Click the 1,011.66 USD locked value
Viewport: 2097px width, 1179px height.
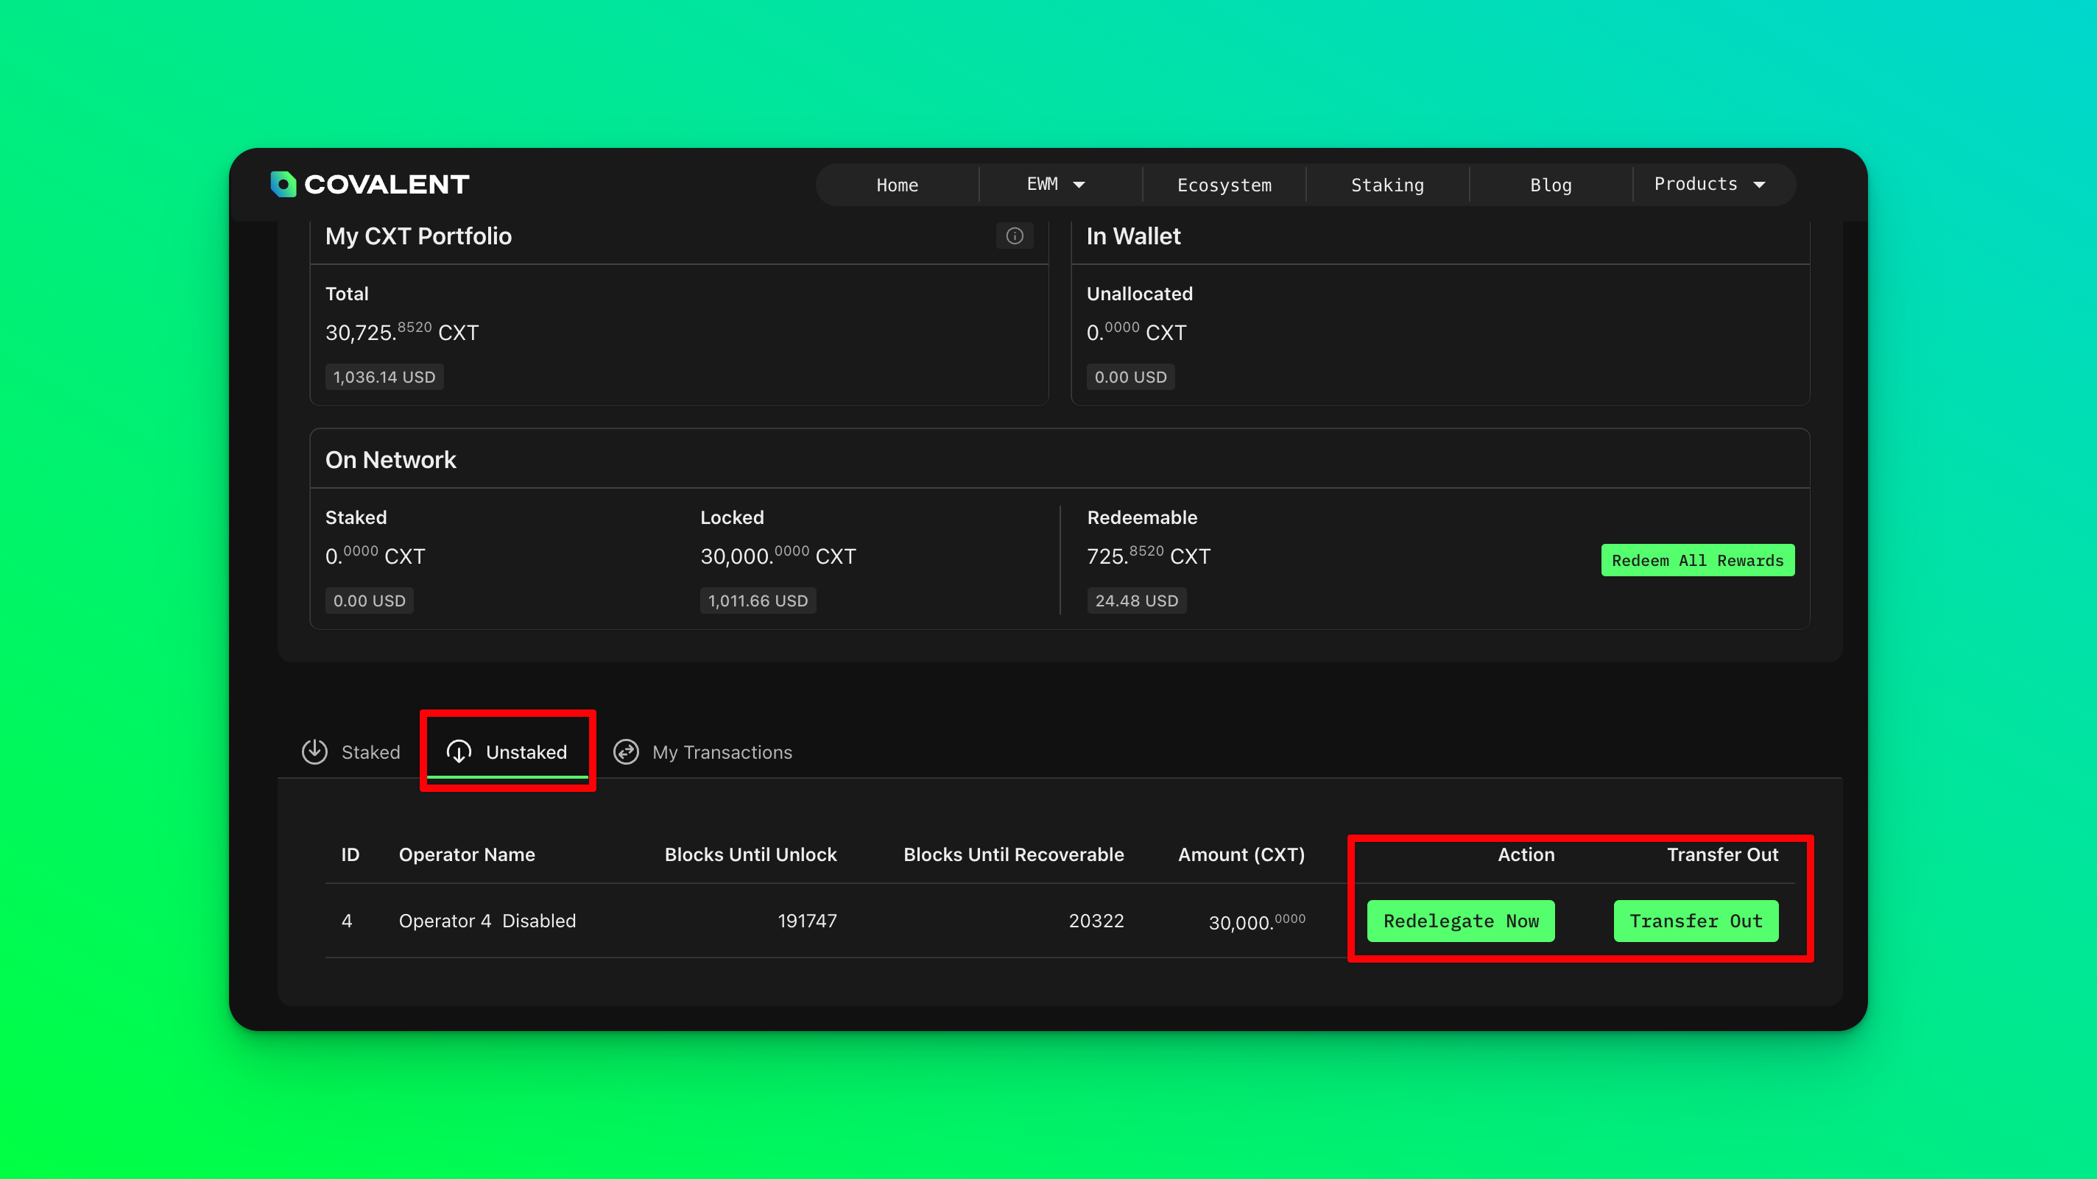758,601
